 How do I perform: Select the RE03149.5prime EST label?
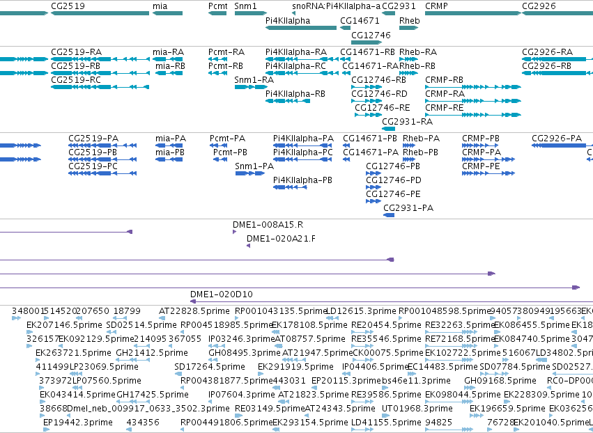[270, 409]
